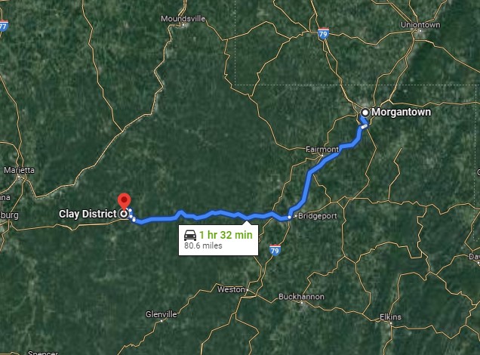Click the I-79 shield near Uniontown
The width and height of the screenshot is (480, 355).
click(323, 33)
